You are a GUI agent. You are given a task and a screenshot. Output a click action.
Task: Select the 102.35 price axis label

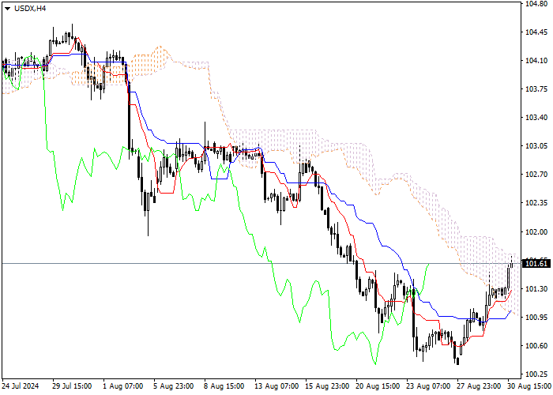click(536, 203)
